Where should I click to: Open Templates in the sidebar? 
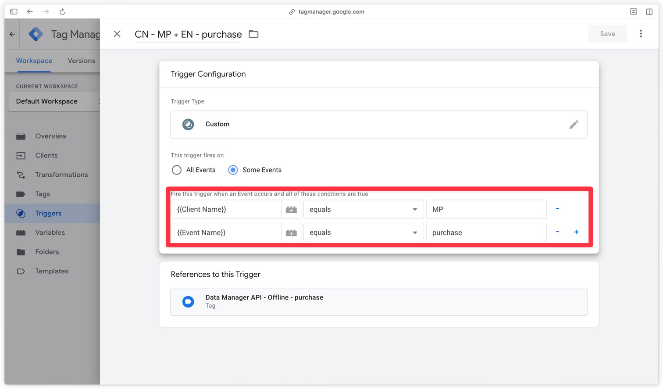coord(52,271)
